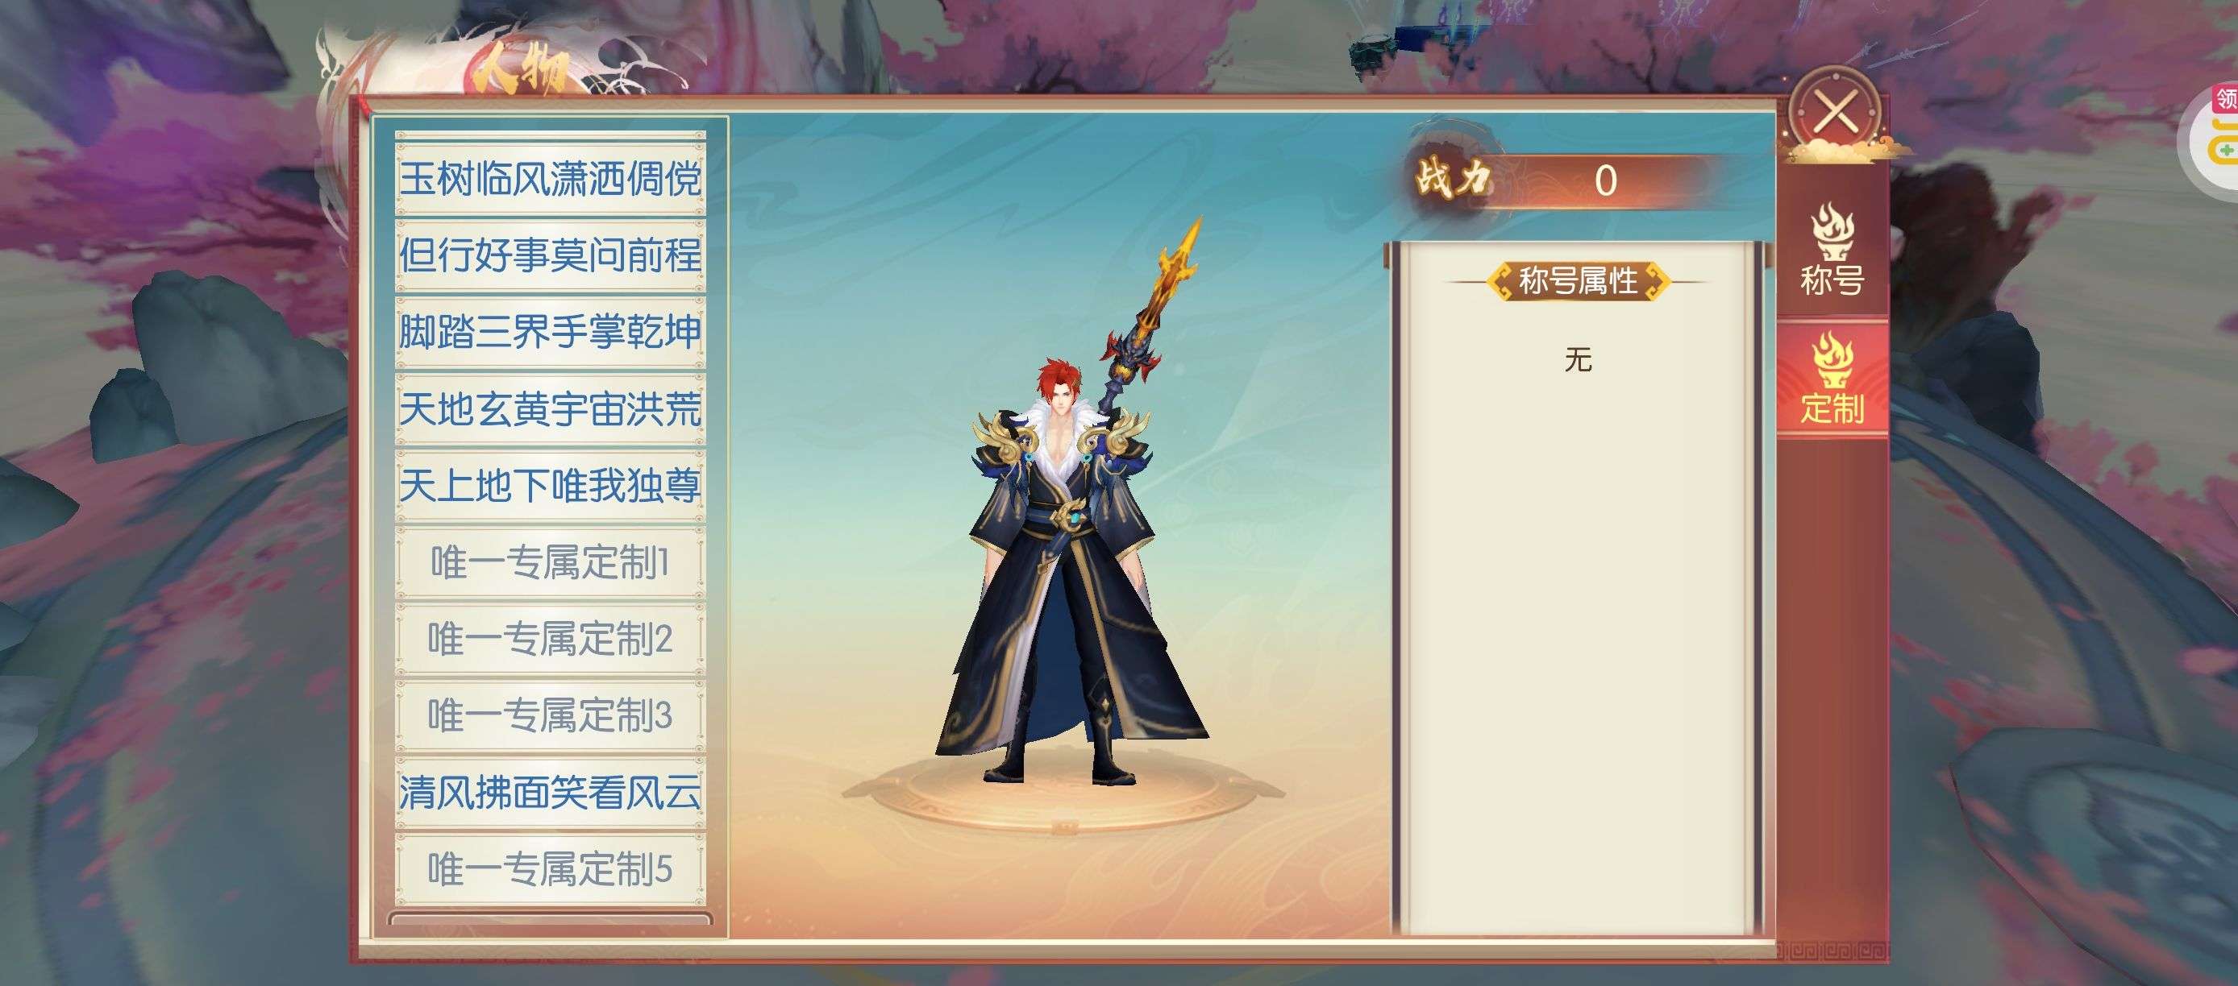Viewport: 2238px width, 986px height.
Task: Pick title 天地玄黄宇宙洪荒
Action: point(550,408)
